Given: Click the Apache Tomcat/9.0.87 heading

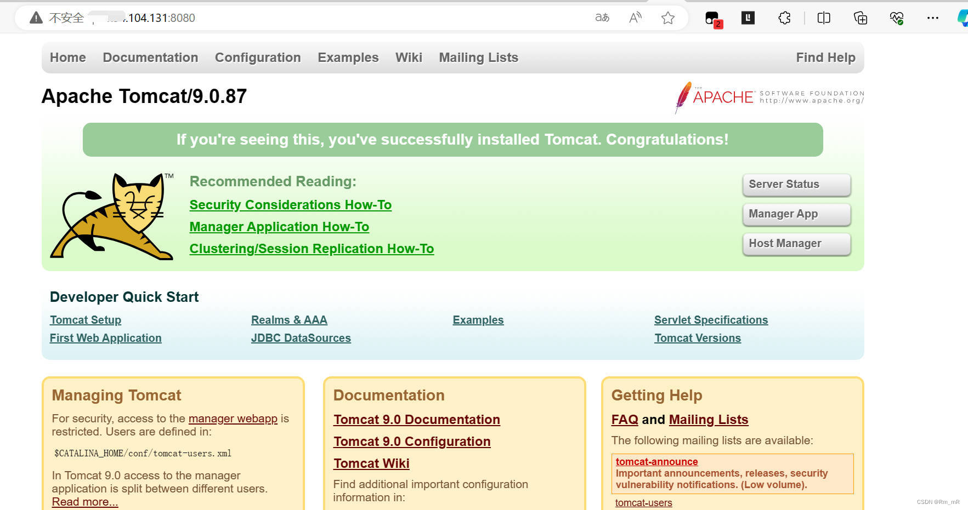Looking at the screenshot, I should [144, 96].
